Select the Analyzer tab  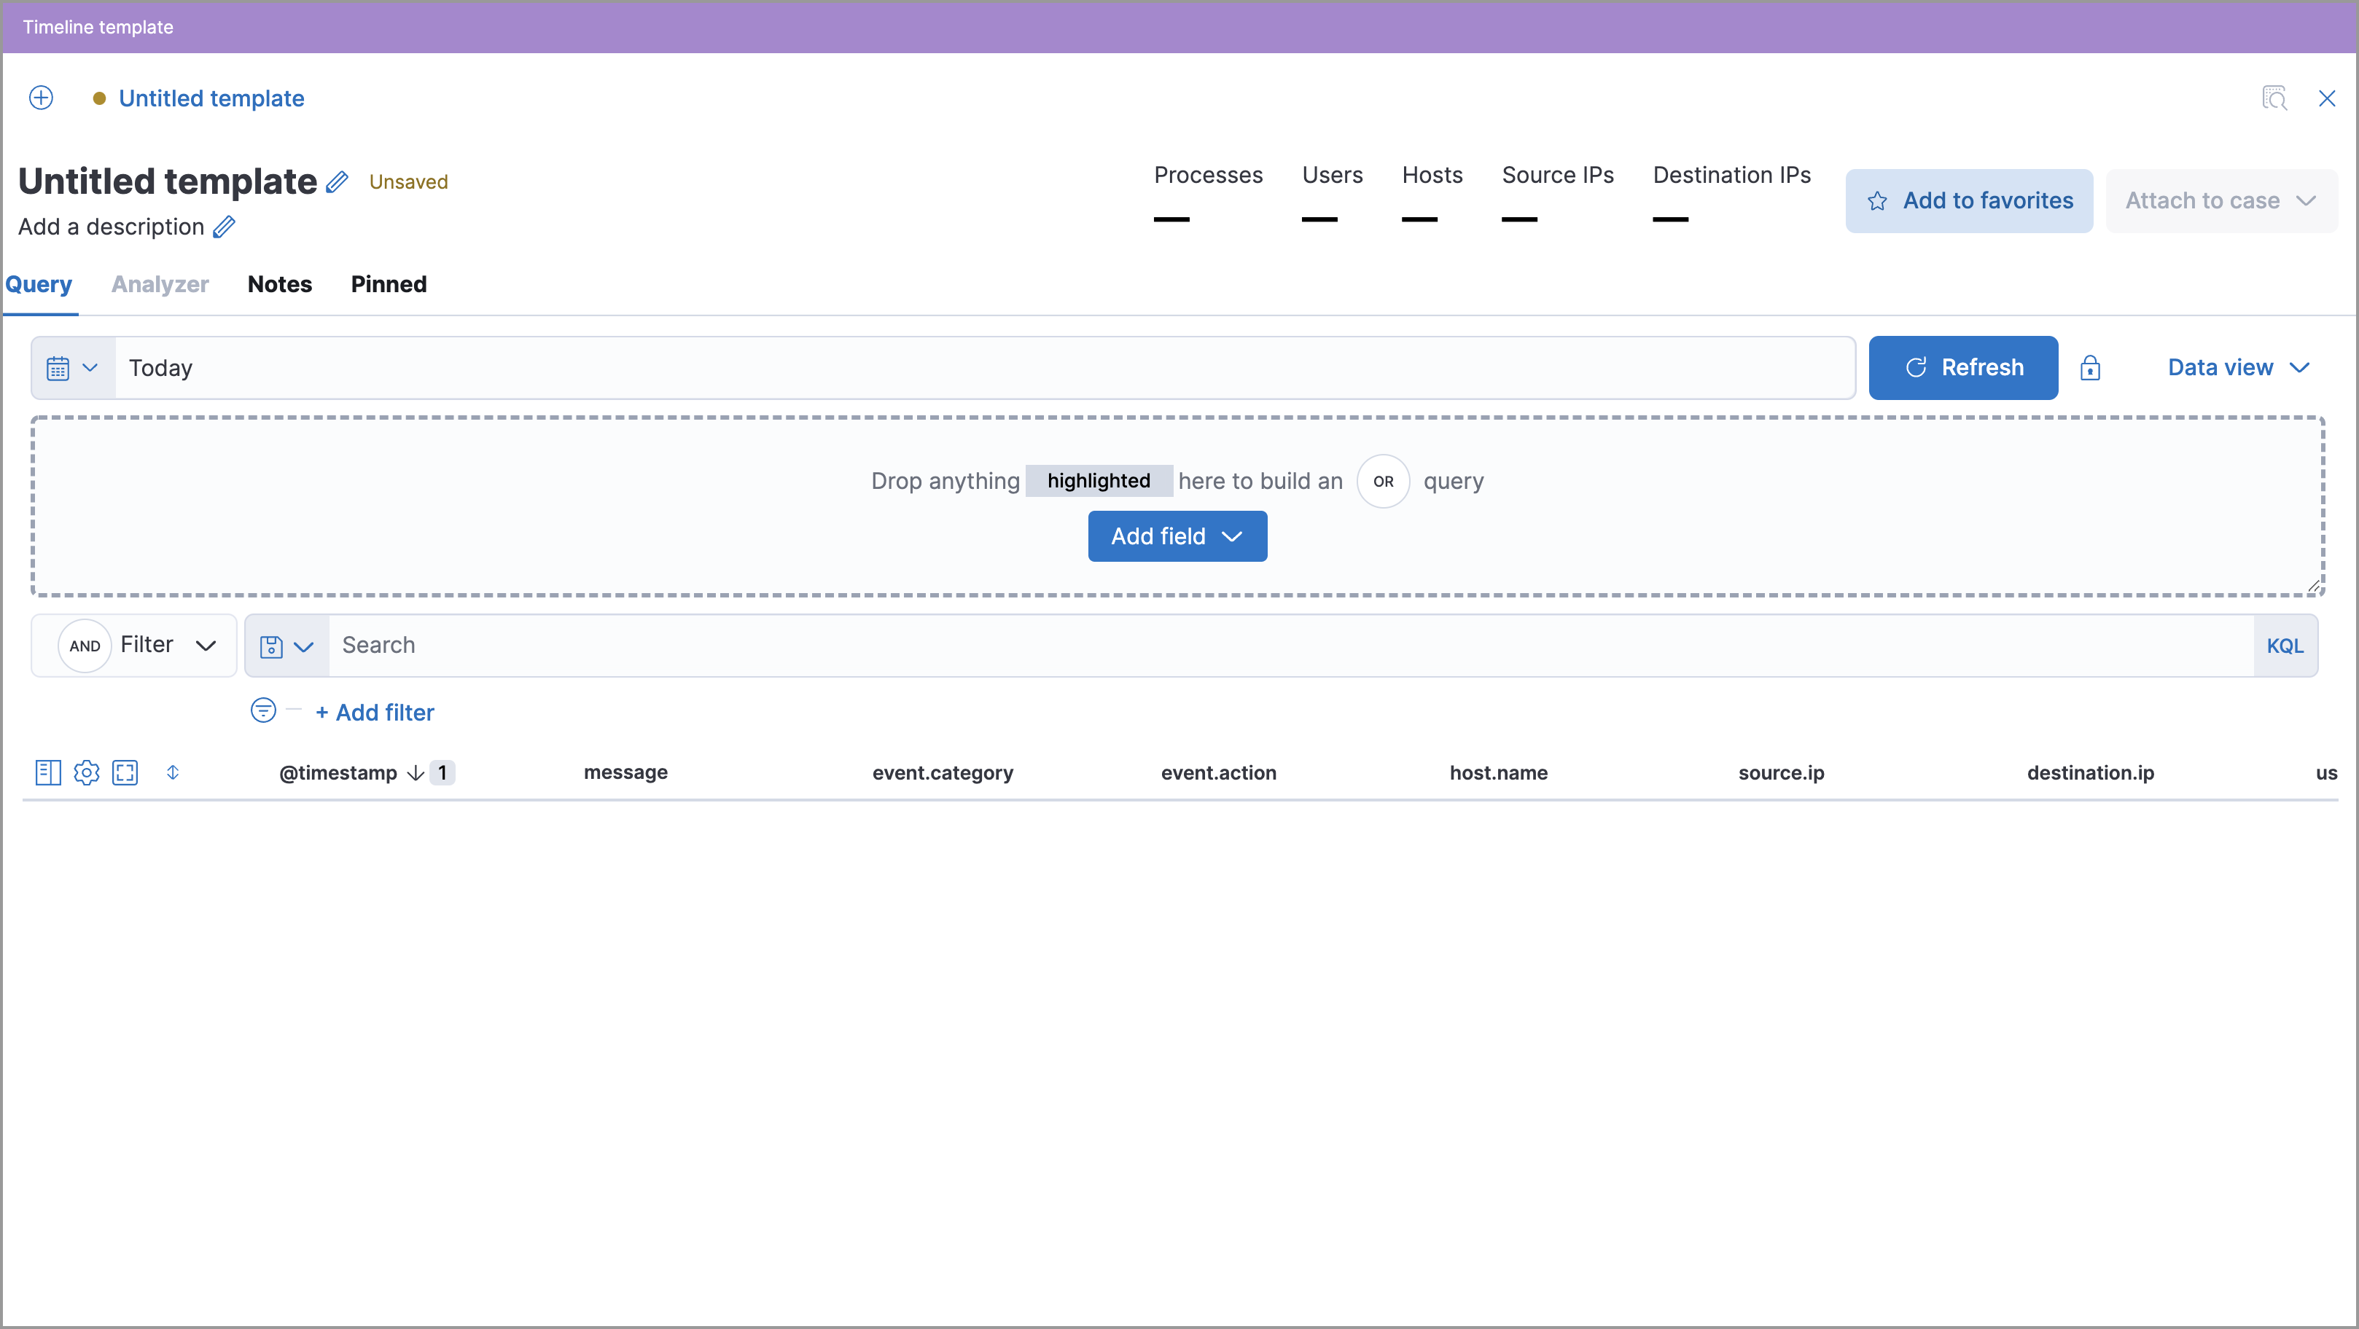159,283
